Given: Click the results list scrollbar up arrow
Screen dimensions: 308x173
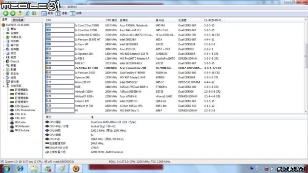Looking at the screenshot, I should (306, 20).
